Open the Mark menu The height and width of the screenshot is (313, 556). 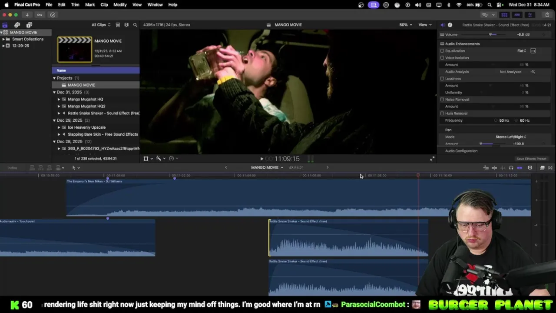point(90,5)
